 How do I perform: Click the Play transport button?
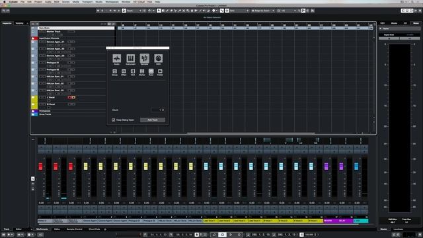231,235
